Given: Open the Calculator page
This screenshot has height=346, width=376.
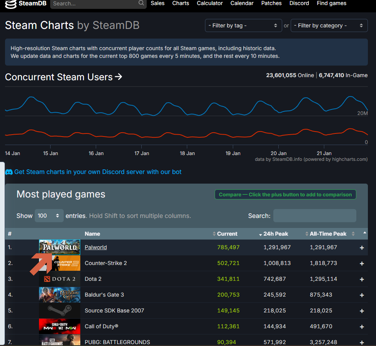Looking at the screenshot, I should pos(210,3).
